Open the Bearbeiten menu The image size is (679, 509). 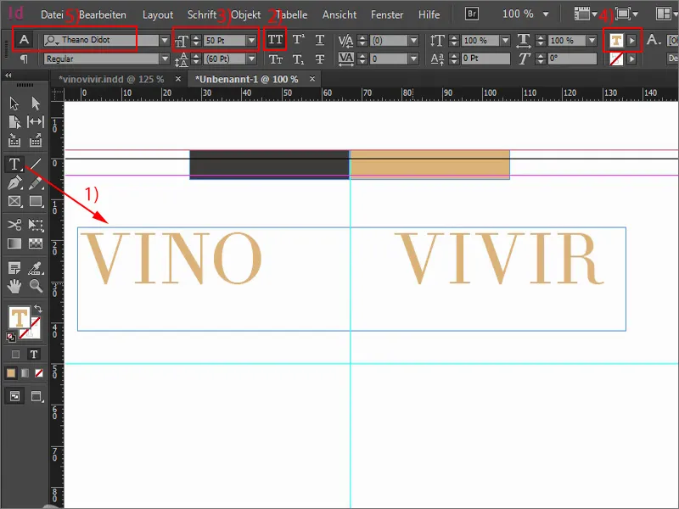coord(103,14)
